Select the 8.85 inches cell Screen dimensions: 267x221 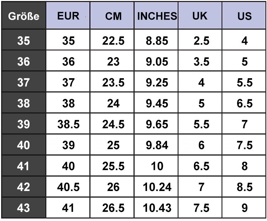[x=157, y=41]
